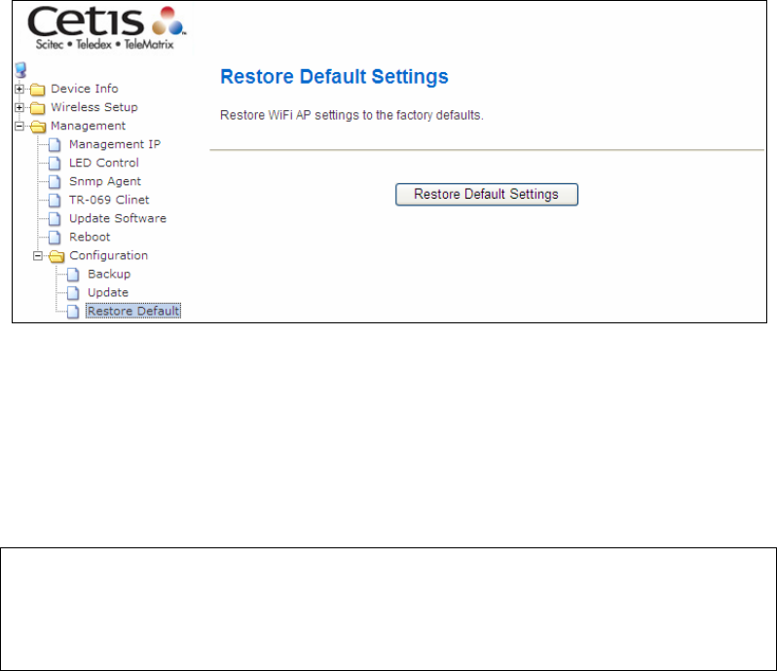Open the Snmp Agent page
Viewport: 777px width, 671px height.
(105, 181)
